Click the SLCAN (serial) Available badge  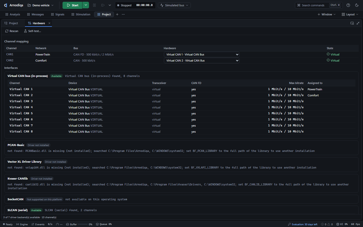coord(36,210)
